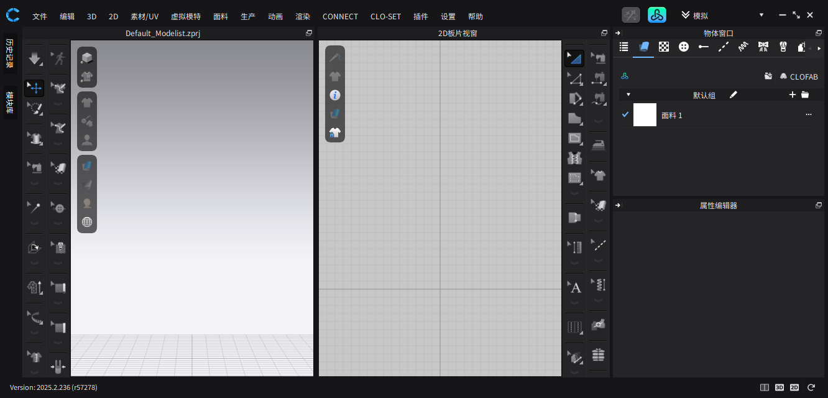The height and width of the screenshot is (398, 828).
Task: Open the three-dot menu for 面料 1
Action: coord(809,114)
